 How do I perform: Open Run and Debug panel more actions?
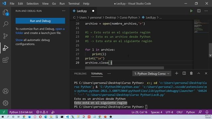pyautogui.click(x=64, y=11)
